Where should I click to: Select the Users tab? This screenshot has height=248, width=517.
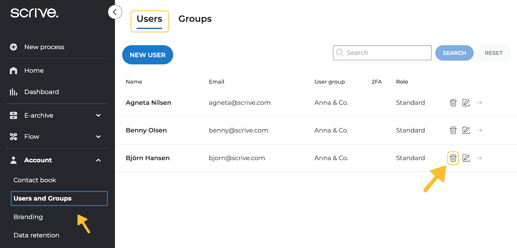point(149,19)
